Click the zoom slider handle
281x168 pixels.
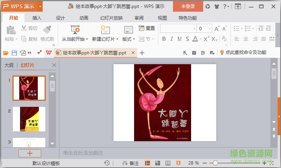(x=215, y=163)
